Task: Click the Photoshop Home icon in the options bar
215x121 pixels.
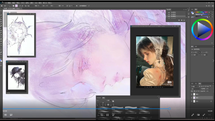Action: pyautogui.click(x=2, y=6)
